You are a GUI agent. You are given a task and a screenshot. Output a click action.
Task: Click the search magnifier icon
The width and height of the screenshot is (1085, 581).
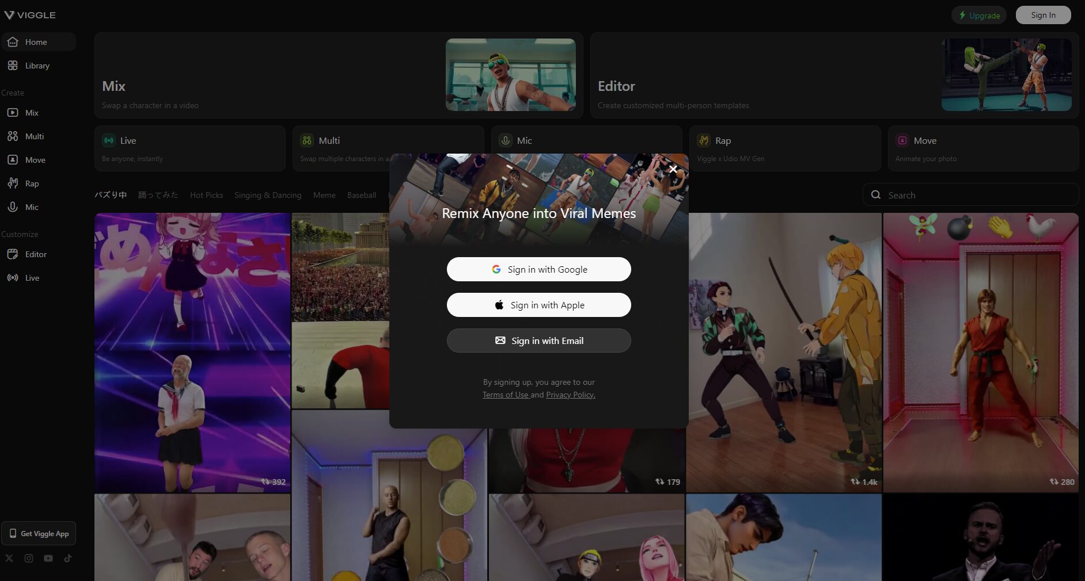point(876,194)
